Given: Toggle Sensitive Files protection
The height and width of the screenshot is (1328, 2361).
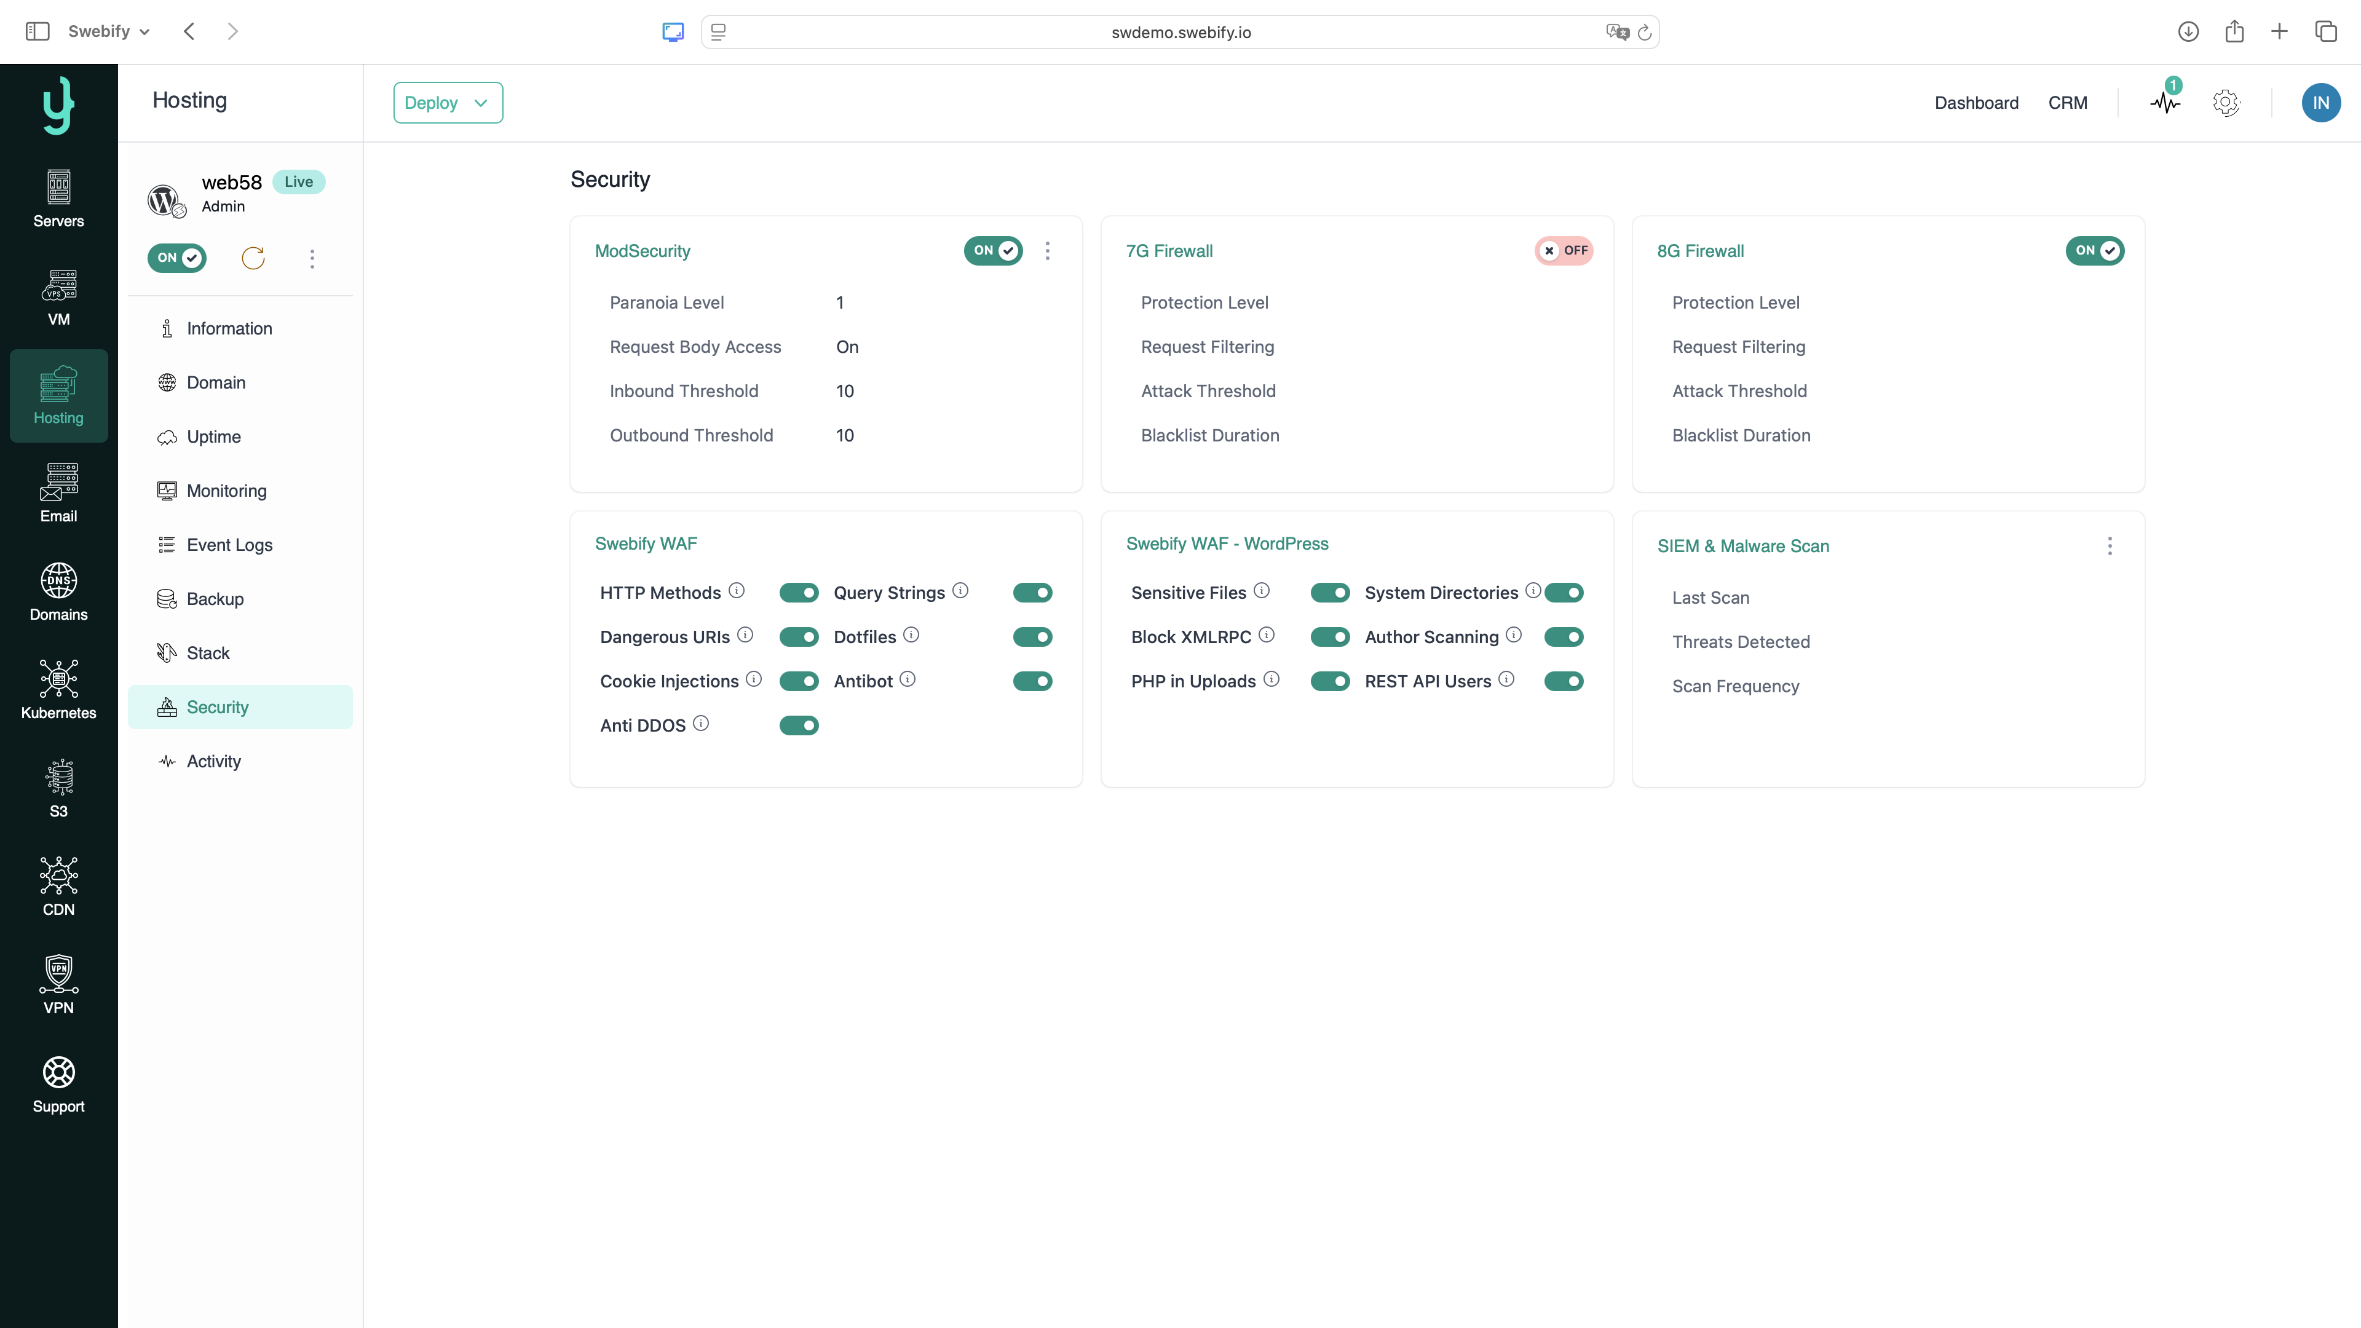Looking at the screenshot, I should point(1330,593).
